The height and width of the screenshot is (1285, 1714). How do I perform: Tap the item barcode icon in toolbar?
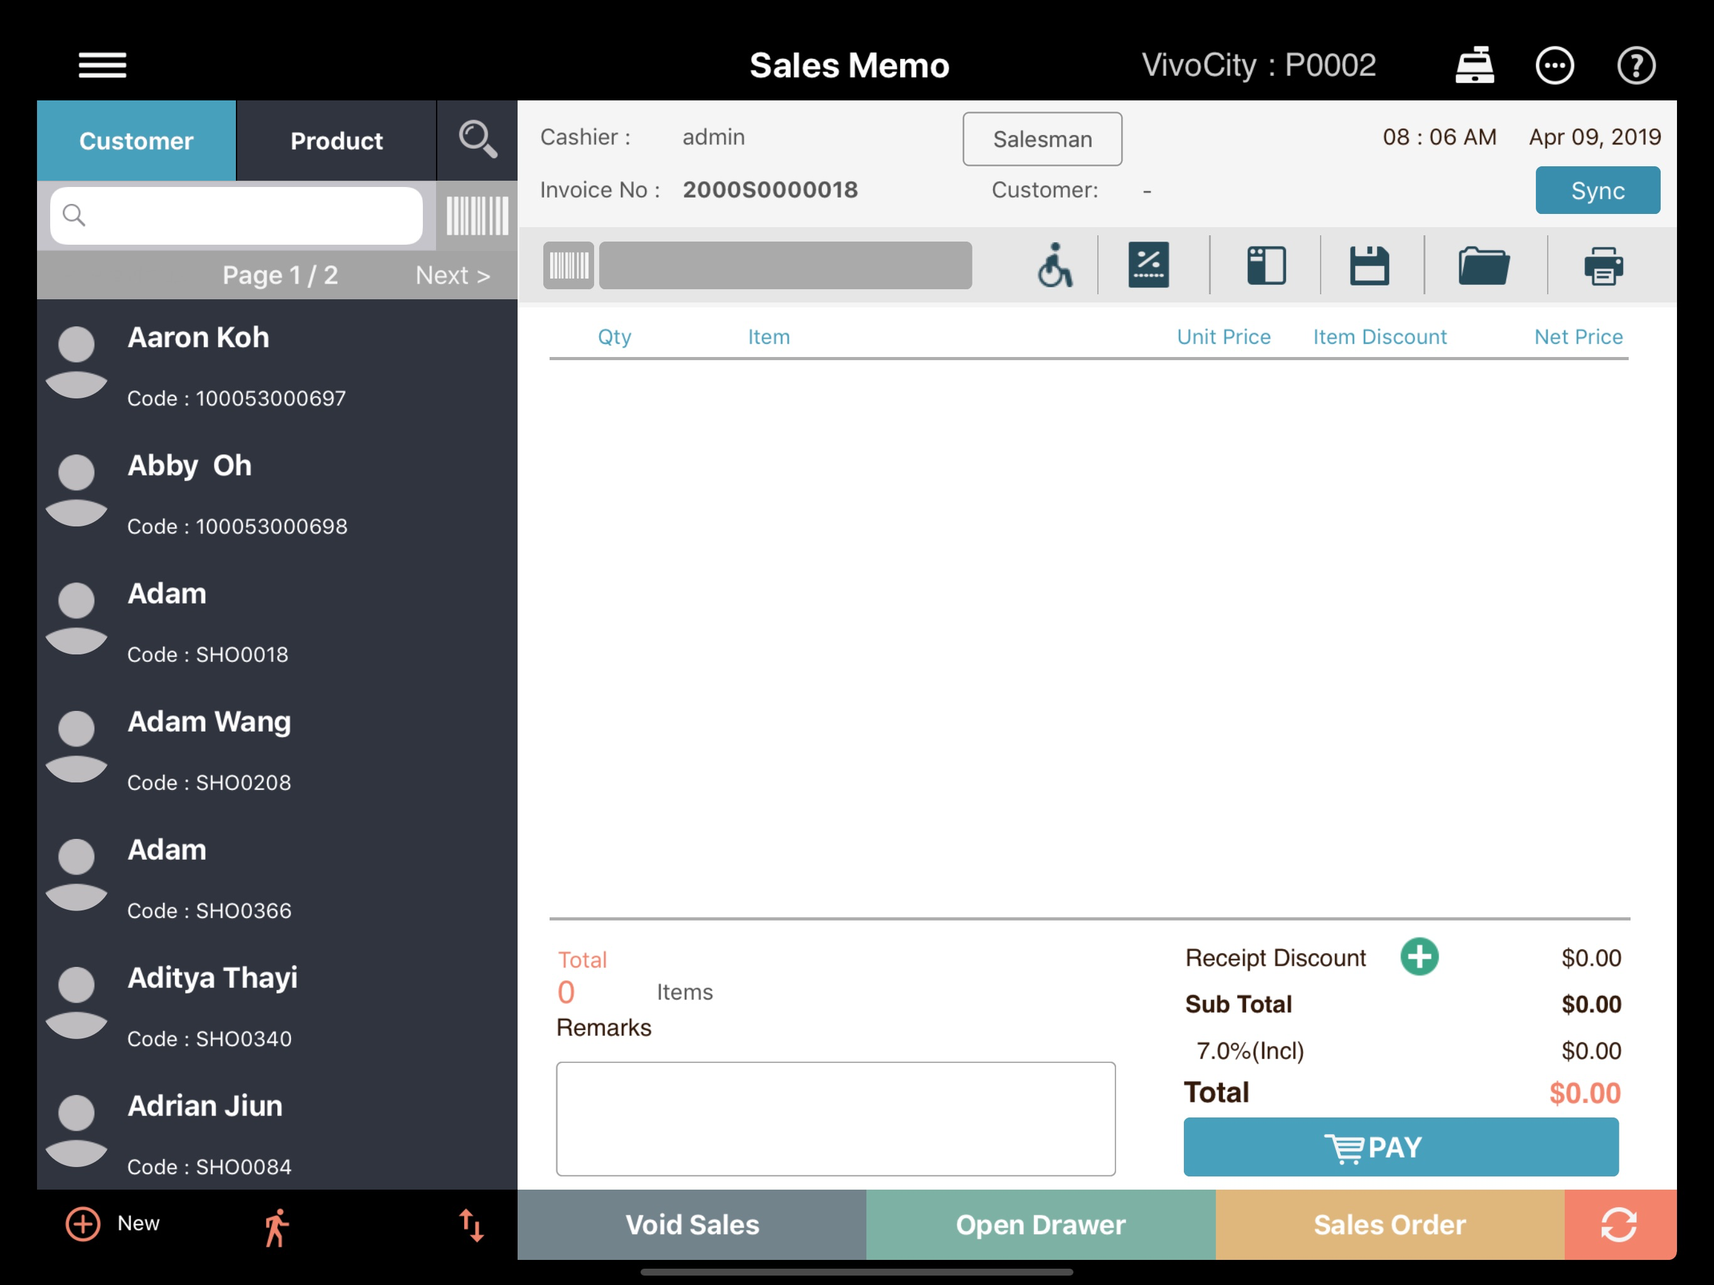point(569,265)
